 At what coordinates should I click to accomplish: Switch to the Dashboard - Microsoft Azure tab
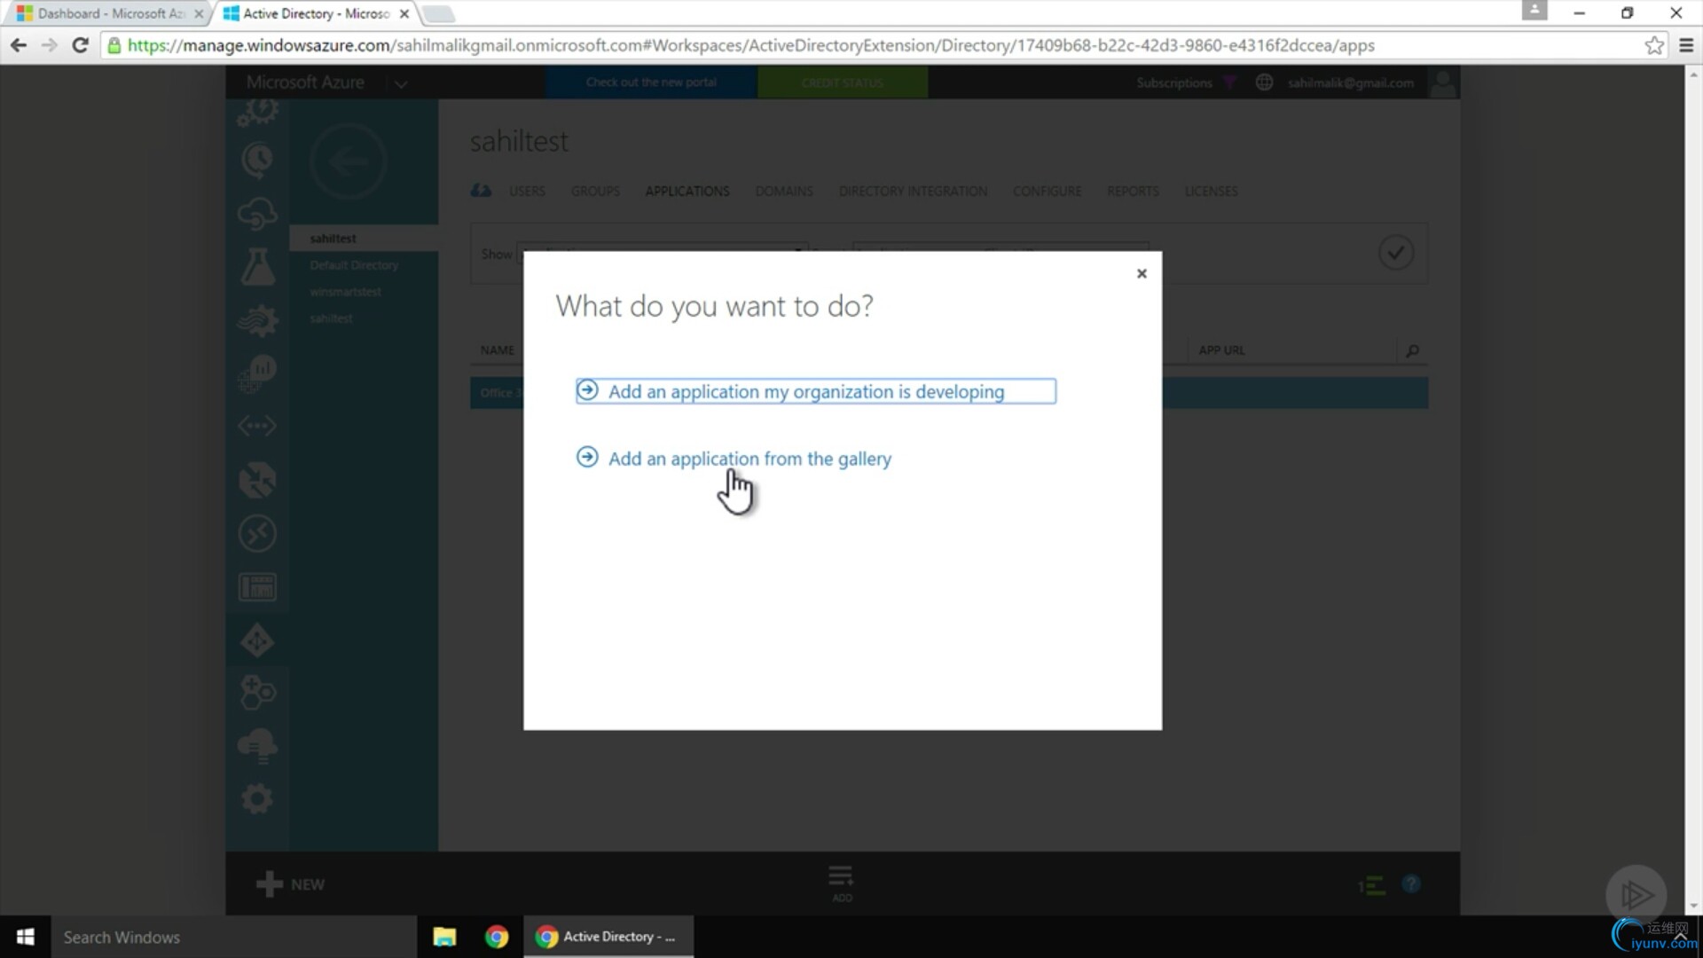pyautogui.click(x=108, y=13)
